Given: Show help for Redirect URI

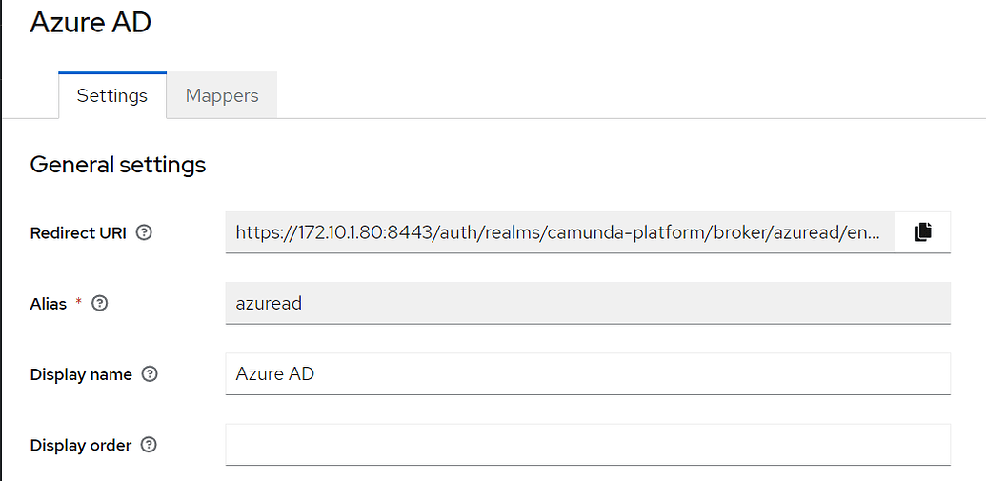Looking at the screenshot, I should [144, 233].
